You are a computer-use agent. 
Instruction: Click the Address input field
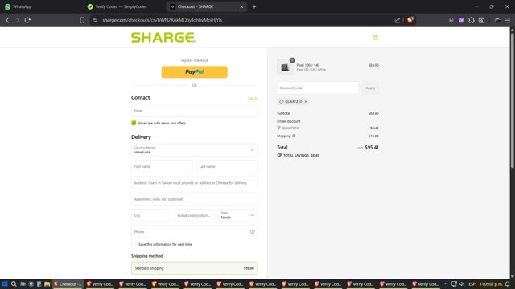tap(194, 183)
